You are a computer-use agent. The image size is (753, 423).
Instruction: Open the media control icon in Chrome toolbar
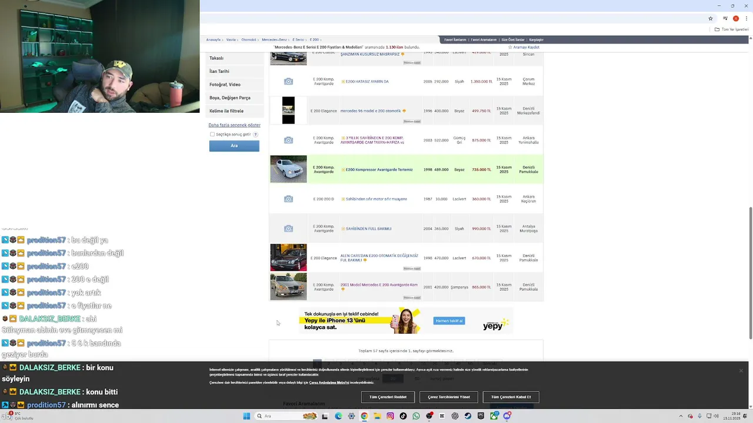click(725, 18)
